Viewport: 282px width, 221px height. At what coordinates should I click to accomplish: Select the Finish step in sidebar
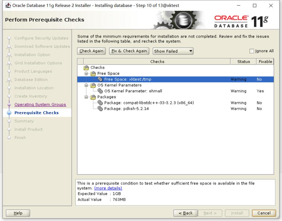click(x=20, y=138)
